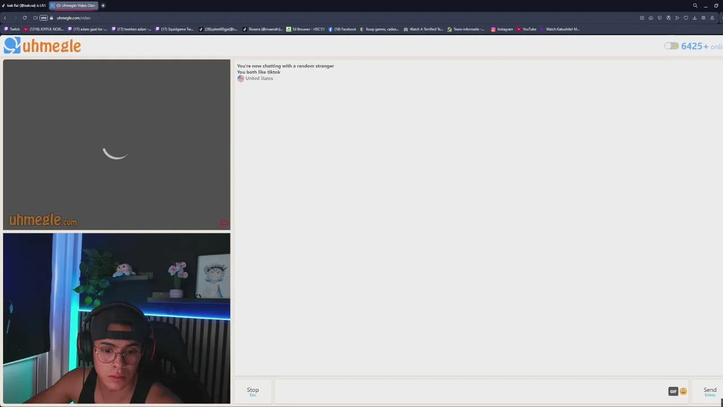Open the Team-informatie bookmark
Viewport: 723px width, 407px height.
(466, 29)
